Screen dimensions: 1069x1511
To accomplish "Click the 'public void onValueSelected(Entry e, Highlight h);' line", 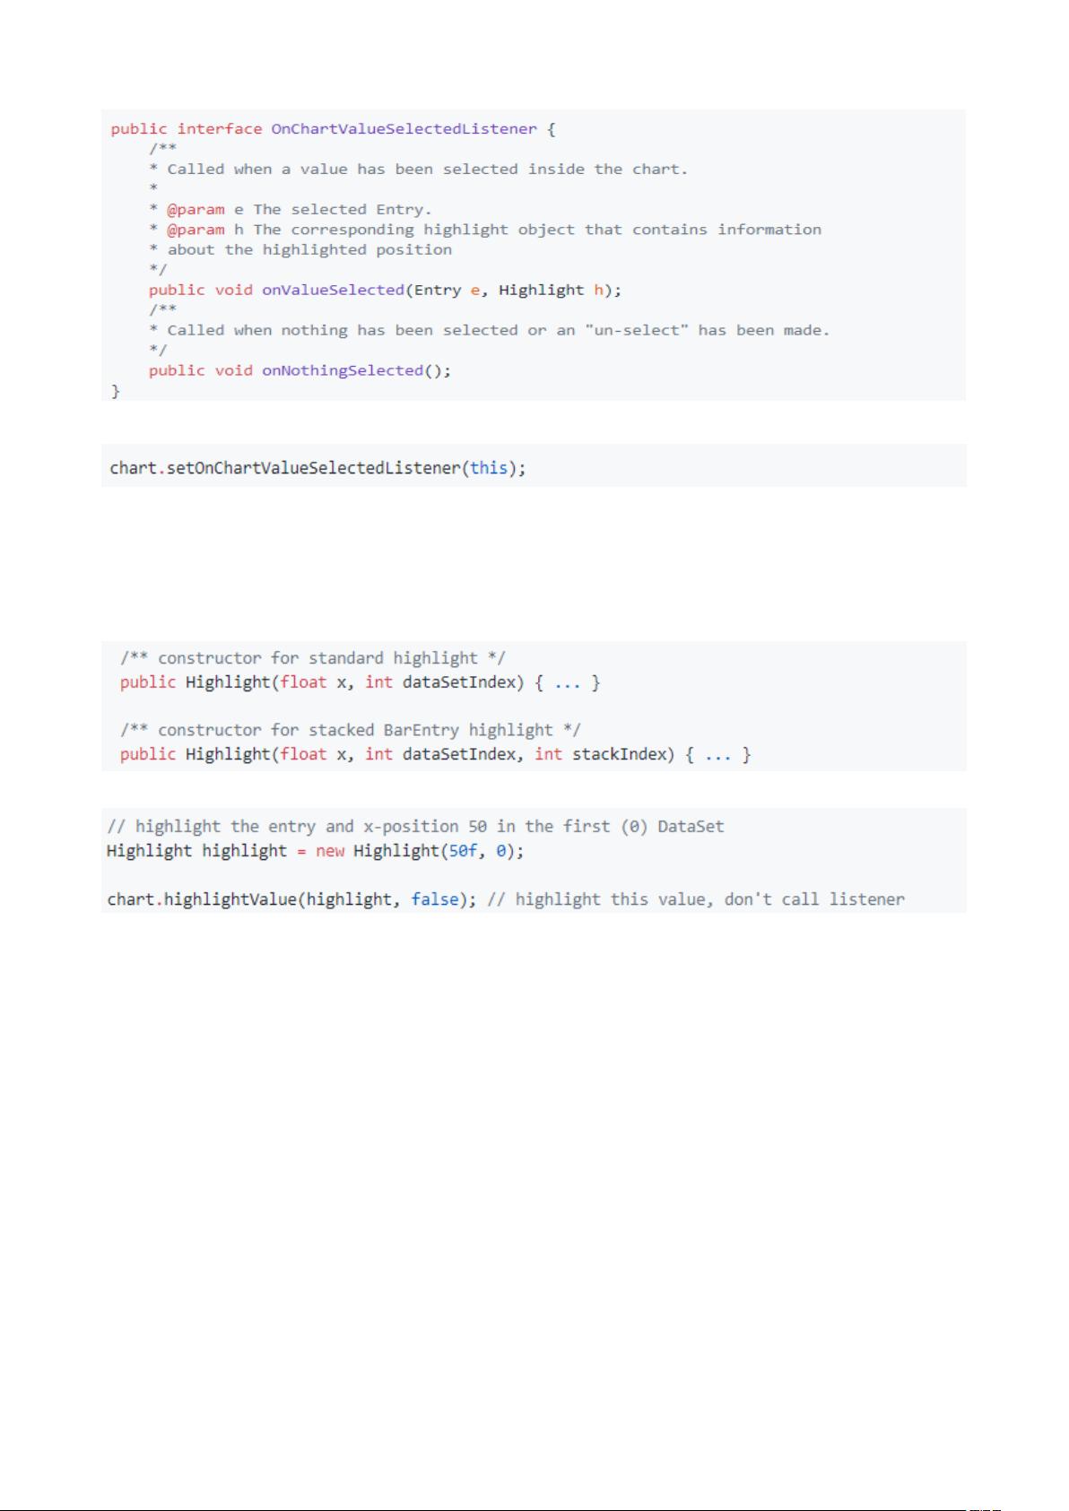I will click(385, 291).
